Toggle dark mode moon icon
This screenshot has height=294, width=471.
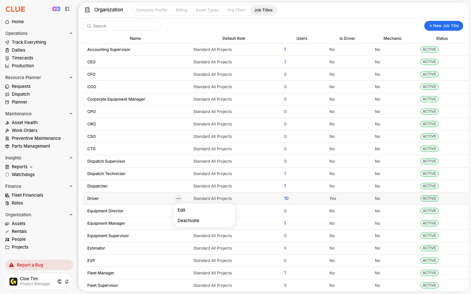pyautogui.click(x=60, y=282)
